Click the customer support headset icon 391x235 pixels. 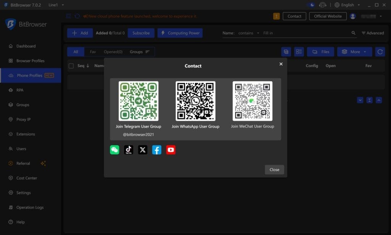323,5
